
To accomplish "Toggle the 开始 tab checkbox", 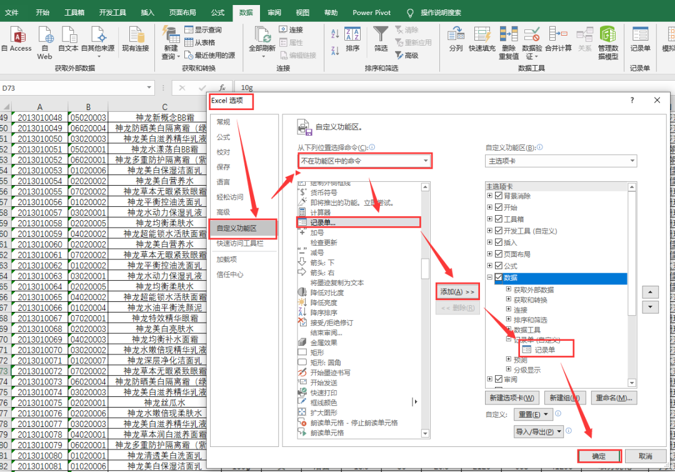I will pyautogui.click(x=499, y=207).
